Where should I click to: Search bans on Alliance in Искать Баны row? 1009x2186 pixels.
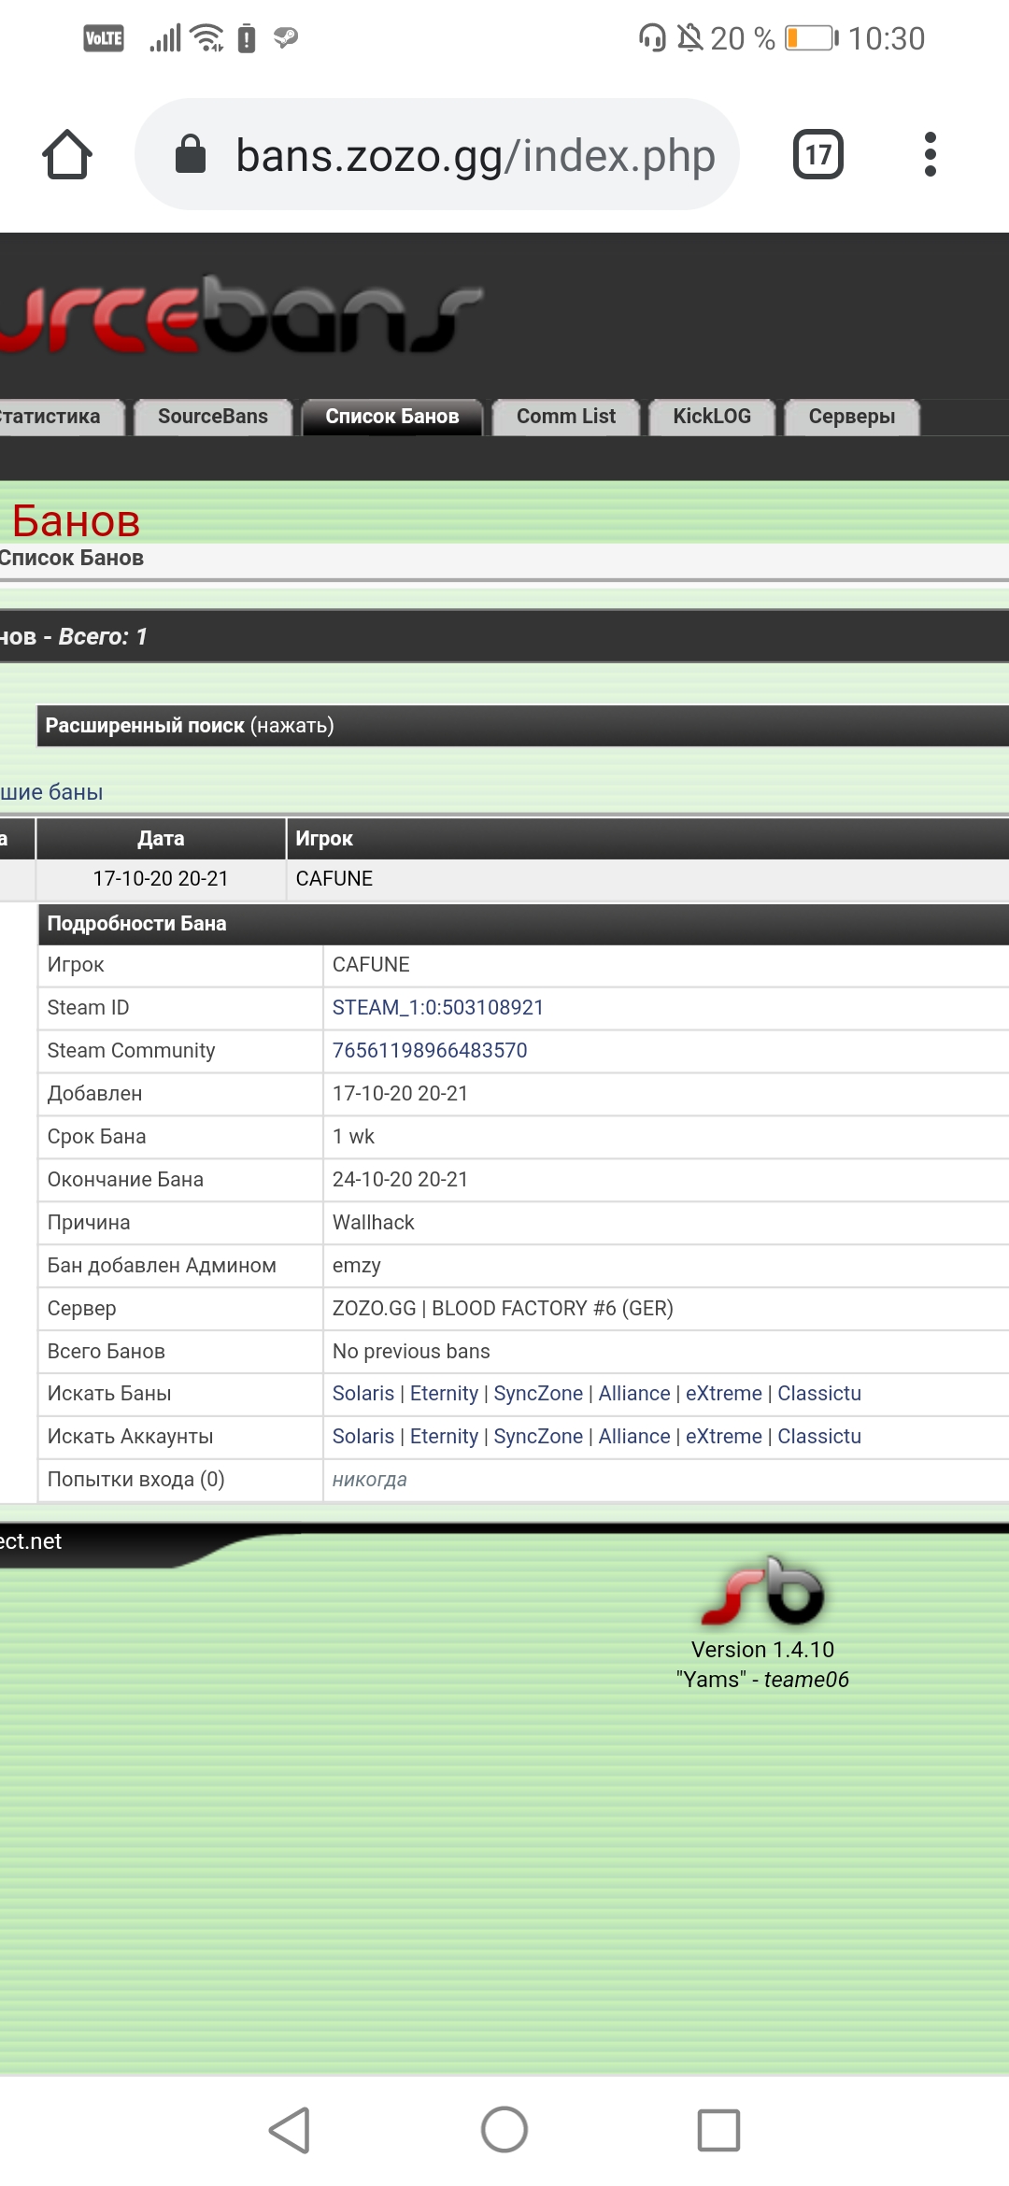tap(634, 1394)
